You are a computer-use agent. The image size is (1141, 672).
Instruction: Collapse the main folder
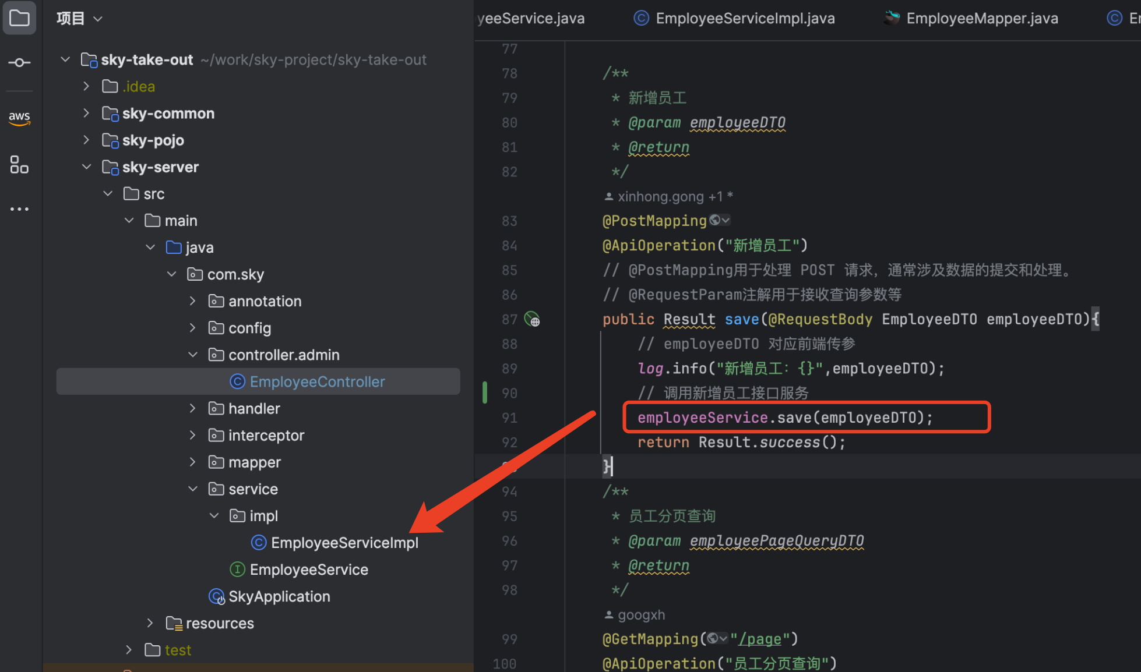(129, 220)
